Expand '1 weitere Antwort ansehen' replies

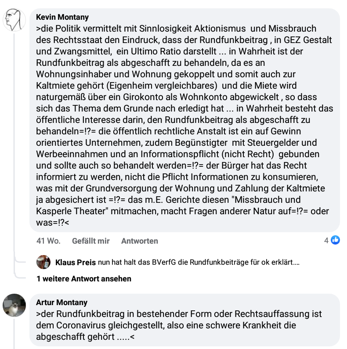pos(84,279)
